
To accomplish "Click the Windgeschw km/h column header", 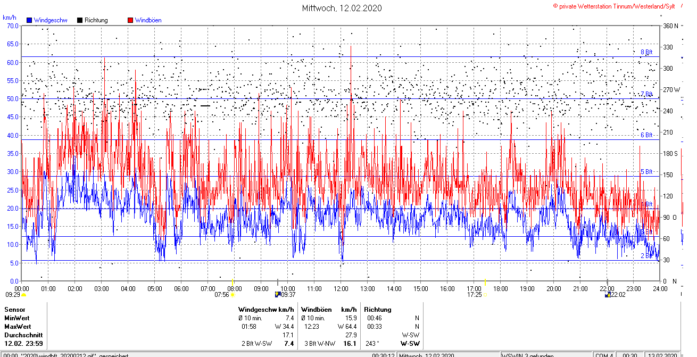I will pyautogui.click(x=266, y=309).
